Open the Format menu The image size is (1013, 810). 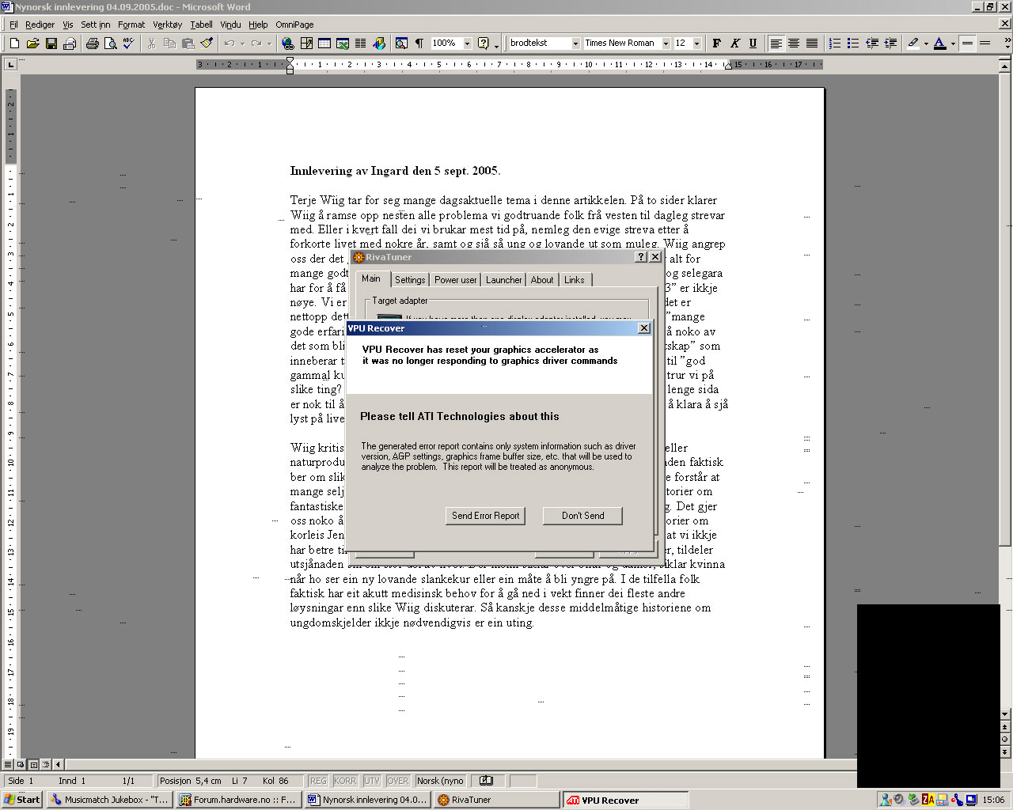click(x=131, y=25)
